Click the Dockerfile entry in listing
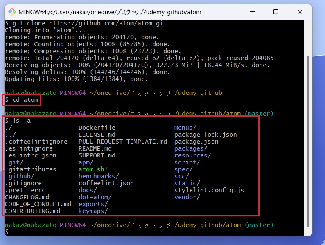This screenshot has height=245, width=325. coord(97,128)
